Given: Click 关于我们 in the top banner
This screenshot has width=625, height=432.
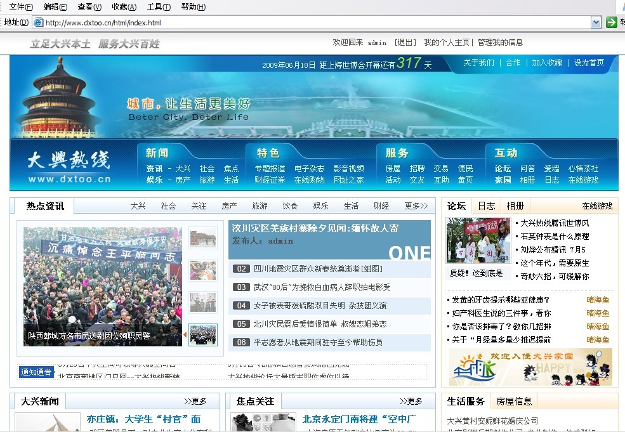Looking at the screenshot, I should click(478, 63).
